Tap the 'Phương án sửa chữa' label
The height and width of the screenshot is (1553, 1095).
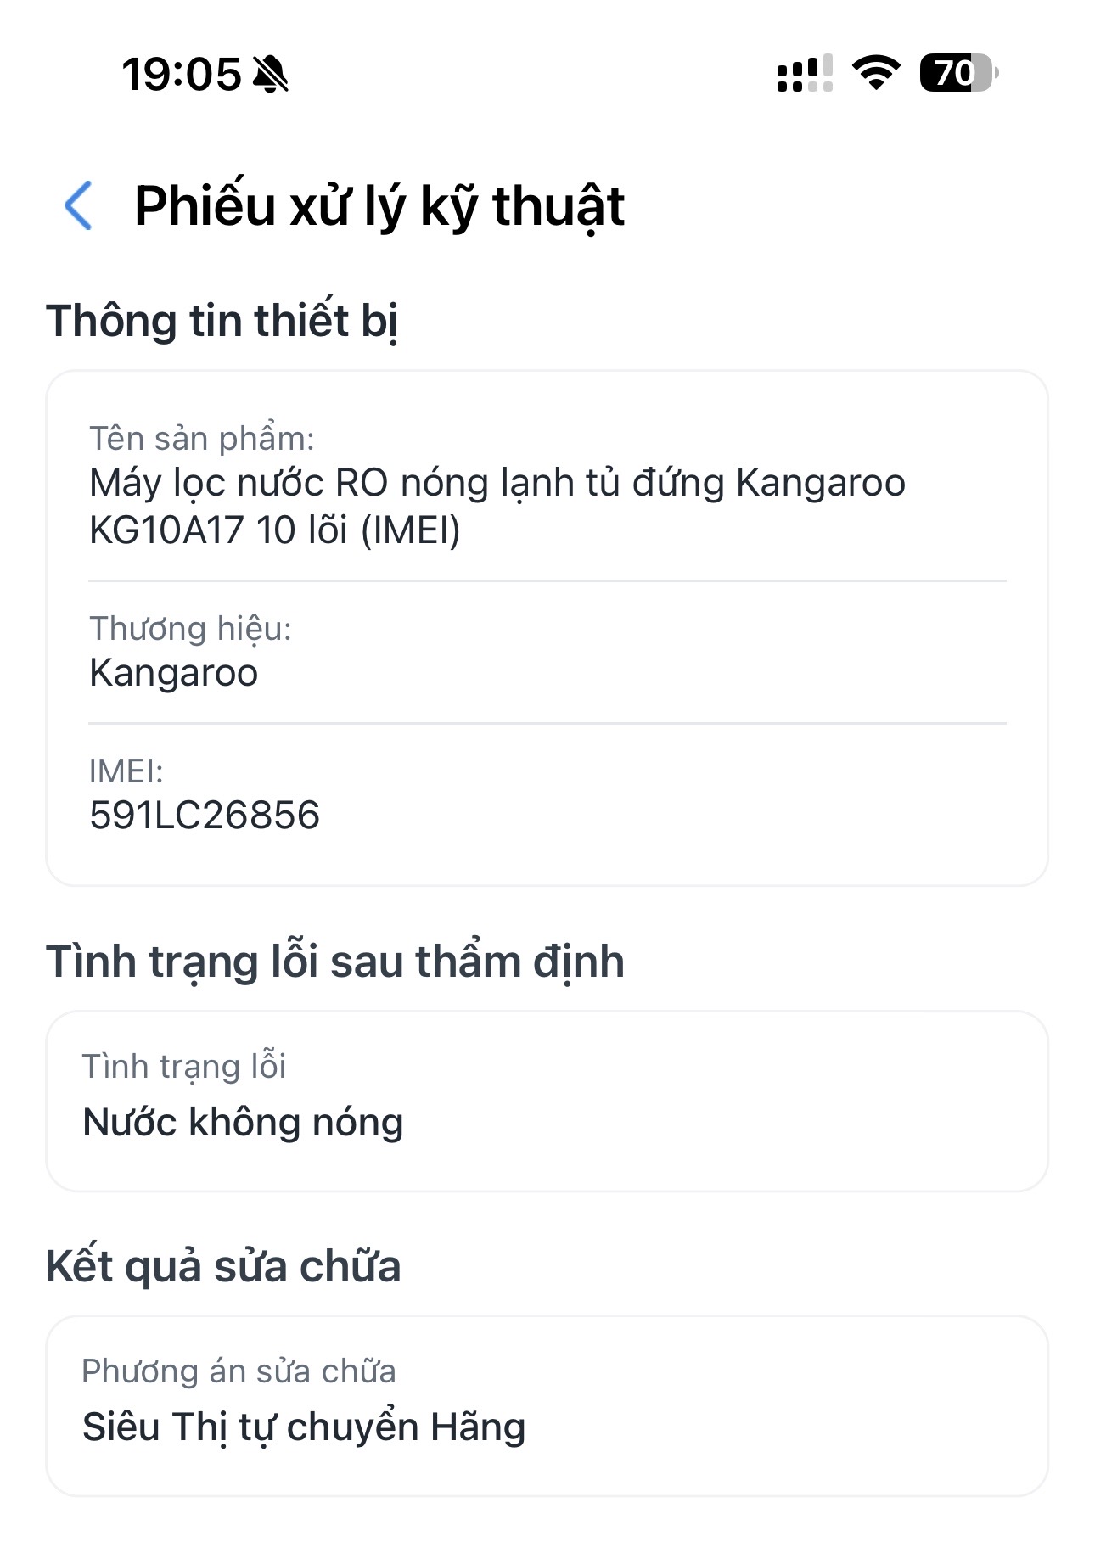239,1371
